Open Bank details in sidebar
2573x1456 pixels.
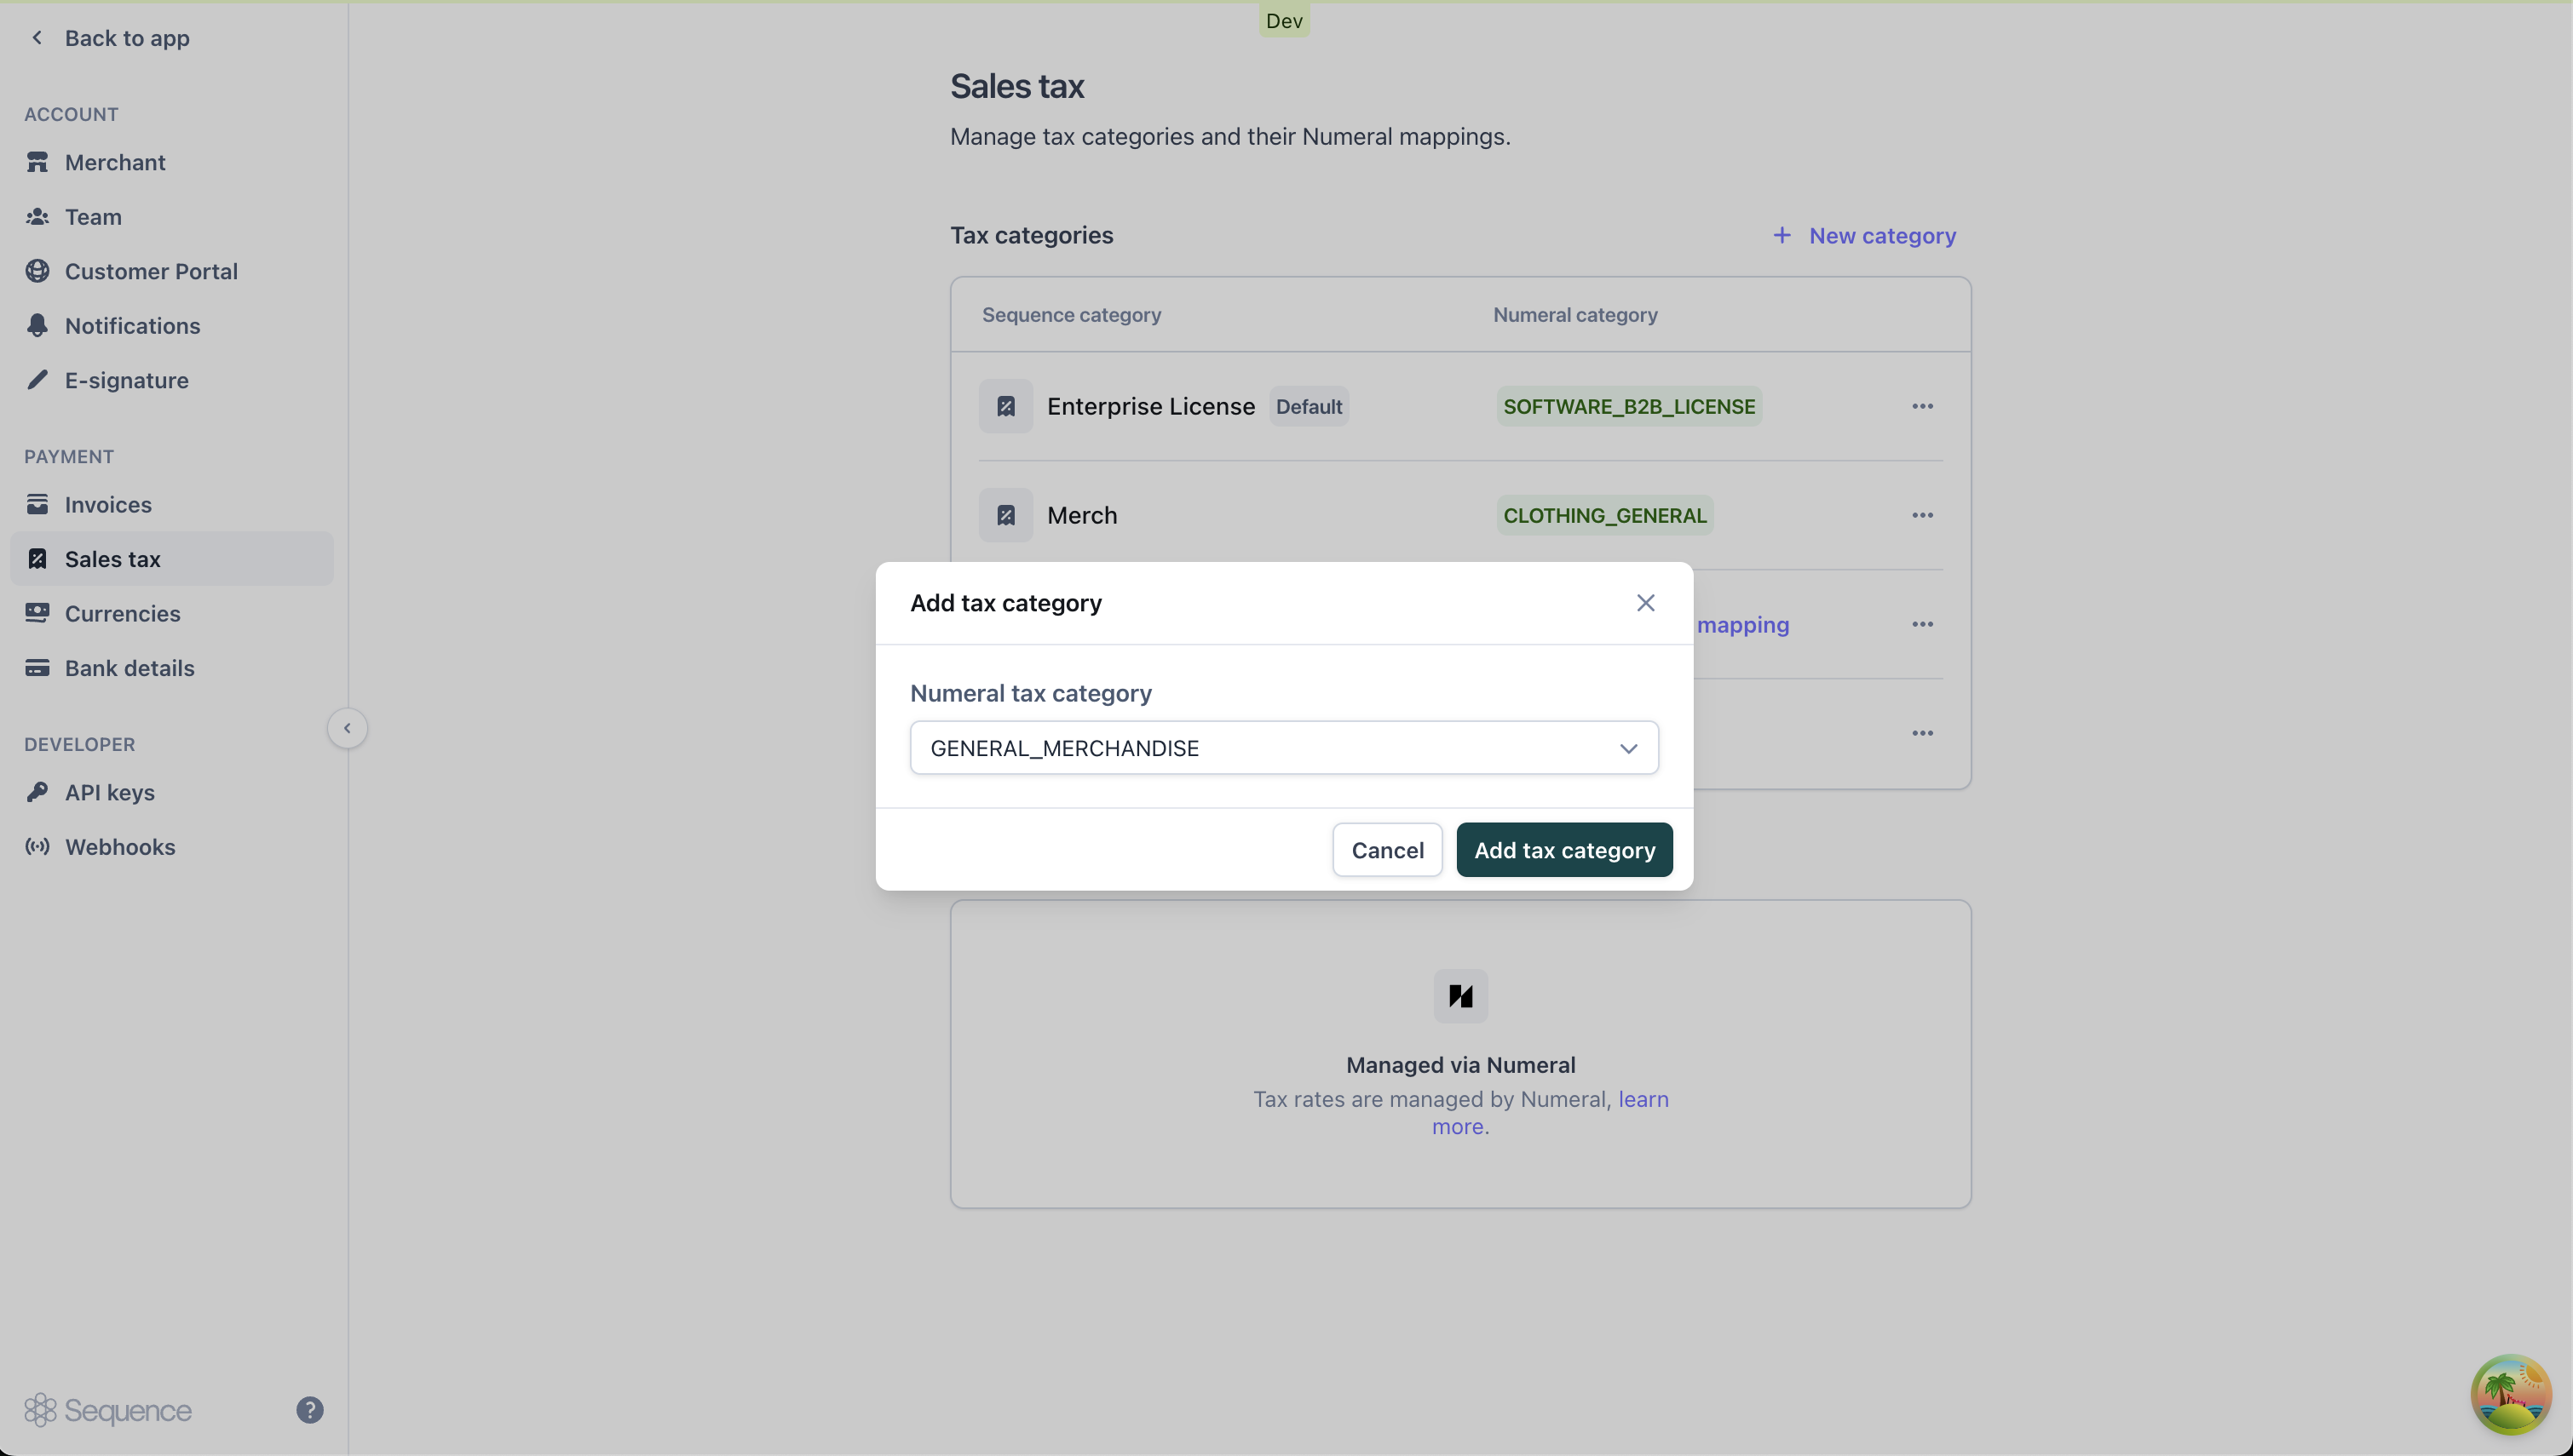[x=129, y=668]
